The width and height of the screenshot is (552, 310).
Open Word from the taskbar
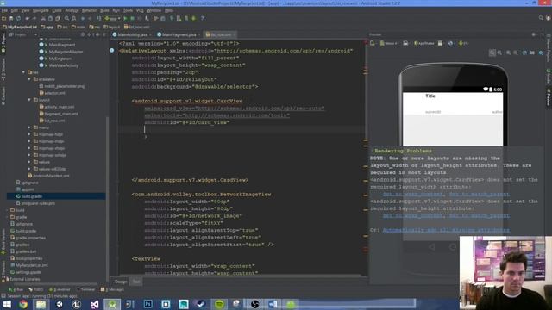pos(273,304)
